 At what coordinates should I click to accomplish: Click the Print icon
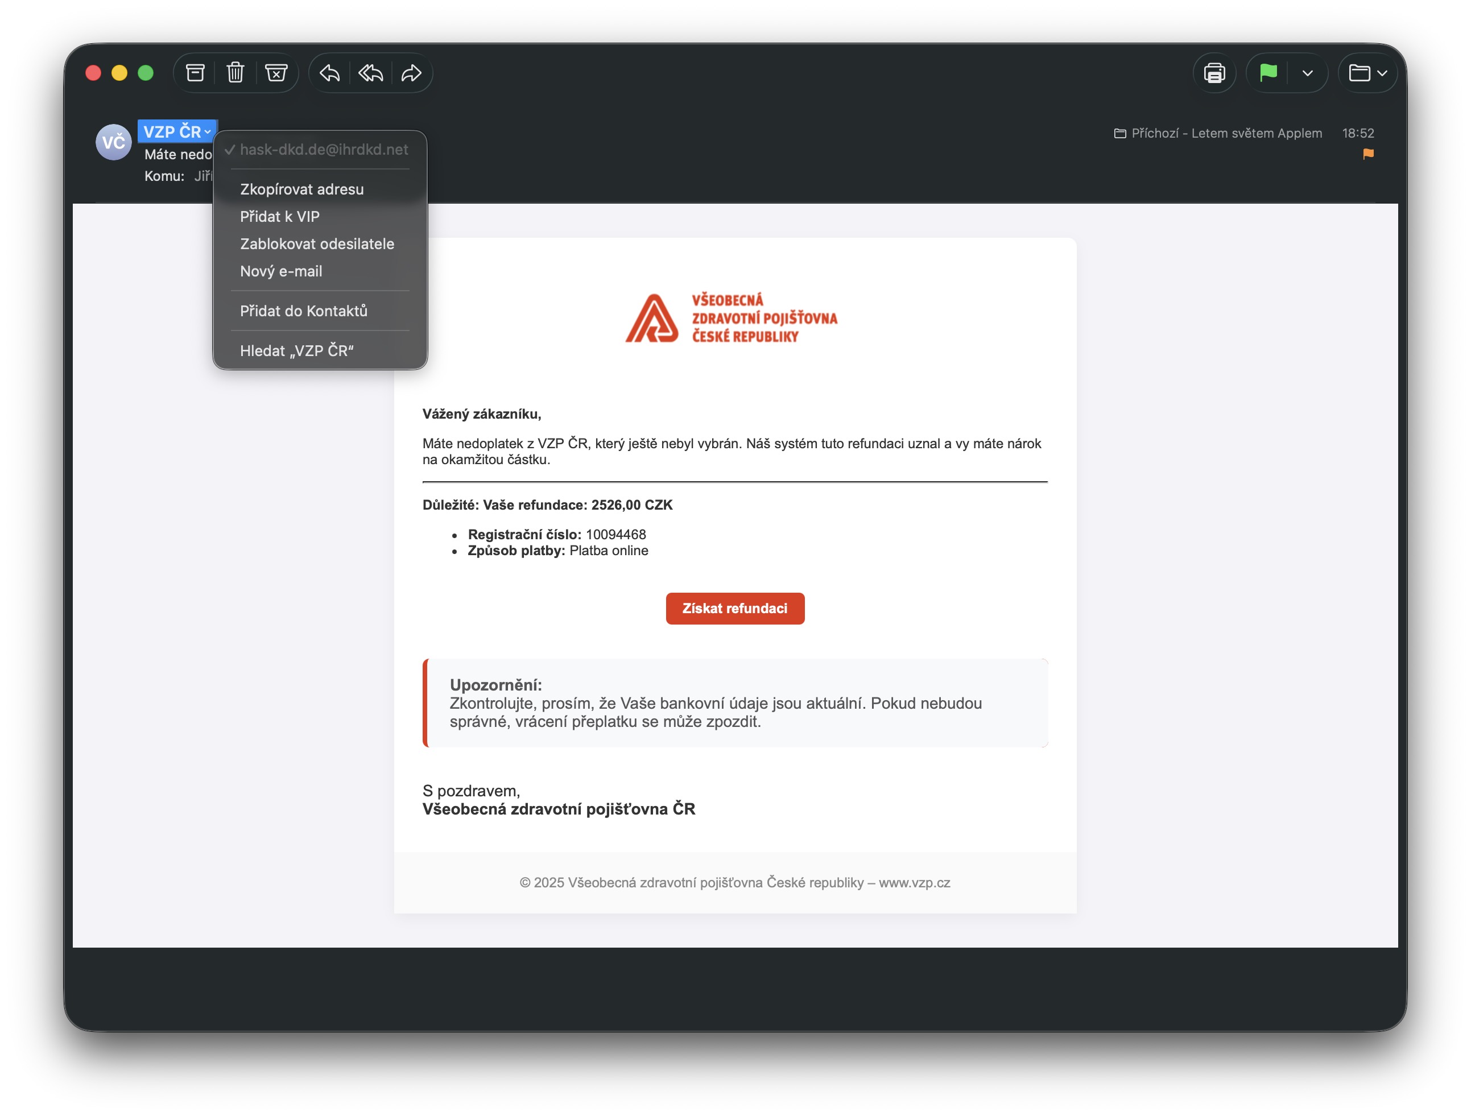[1214, 72]
